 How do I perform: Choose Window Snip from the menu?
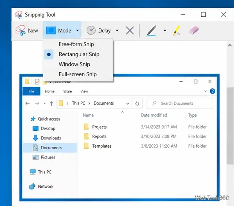pyautogui.click(x=78, y=64)
